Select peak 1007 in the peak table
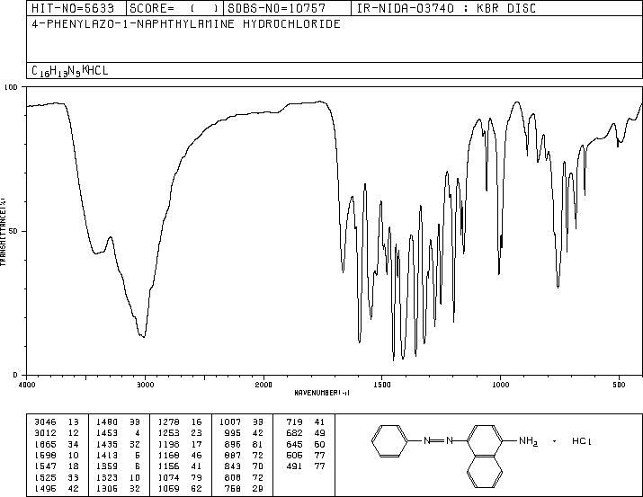This screenshot has height=497, width=643. [242, 422]
